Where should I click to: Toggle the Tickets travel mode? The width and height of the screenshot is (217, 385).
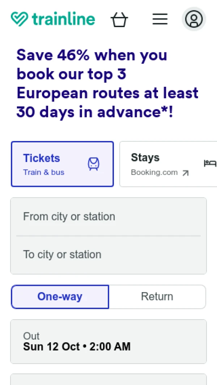pyautogui.click(x=62, y=164)
